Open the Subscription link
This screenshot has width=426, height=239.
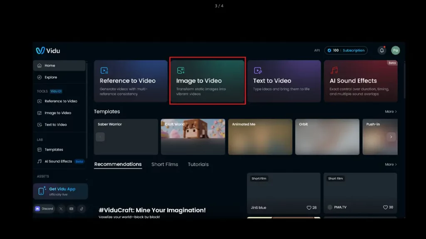pos(354,50)
